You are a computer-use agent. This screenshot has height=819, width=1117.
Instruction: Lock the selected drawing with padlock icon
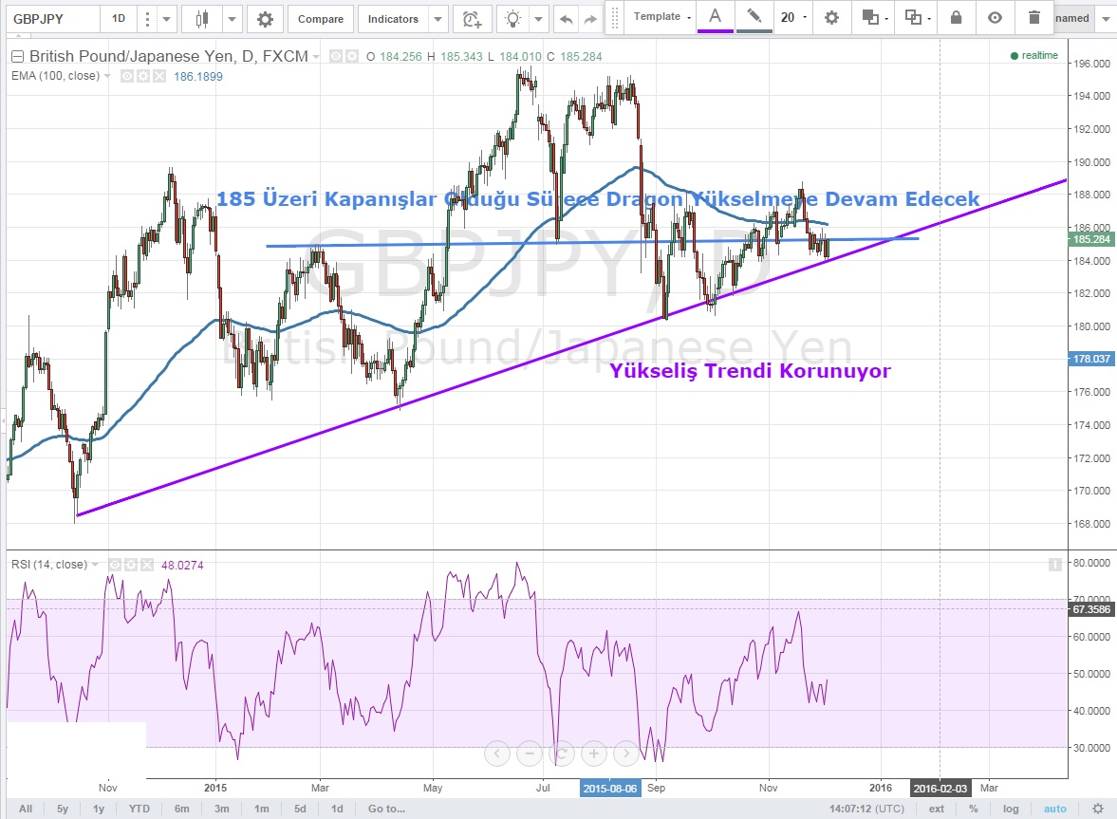tap(956, 17)
